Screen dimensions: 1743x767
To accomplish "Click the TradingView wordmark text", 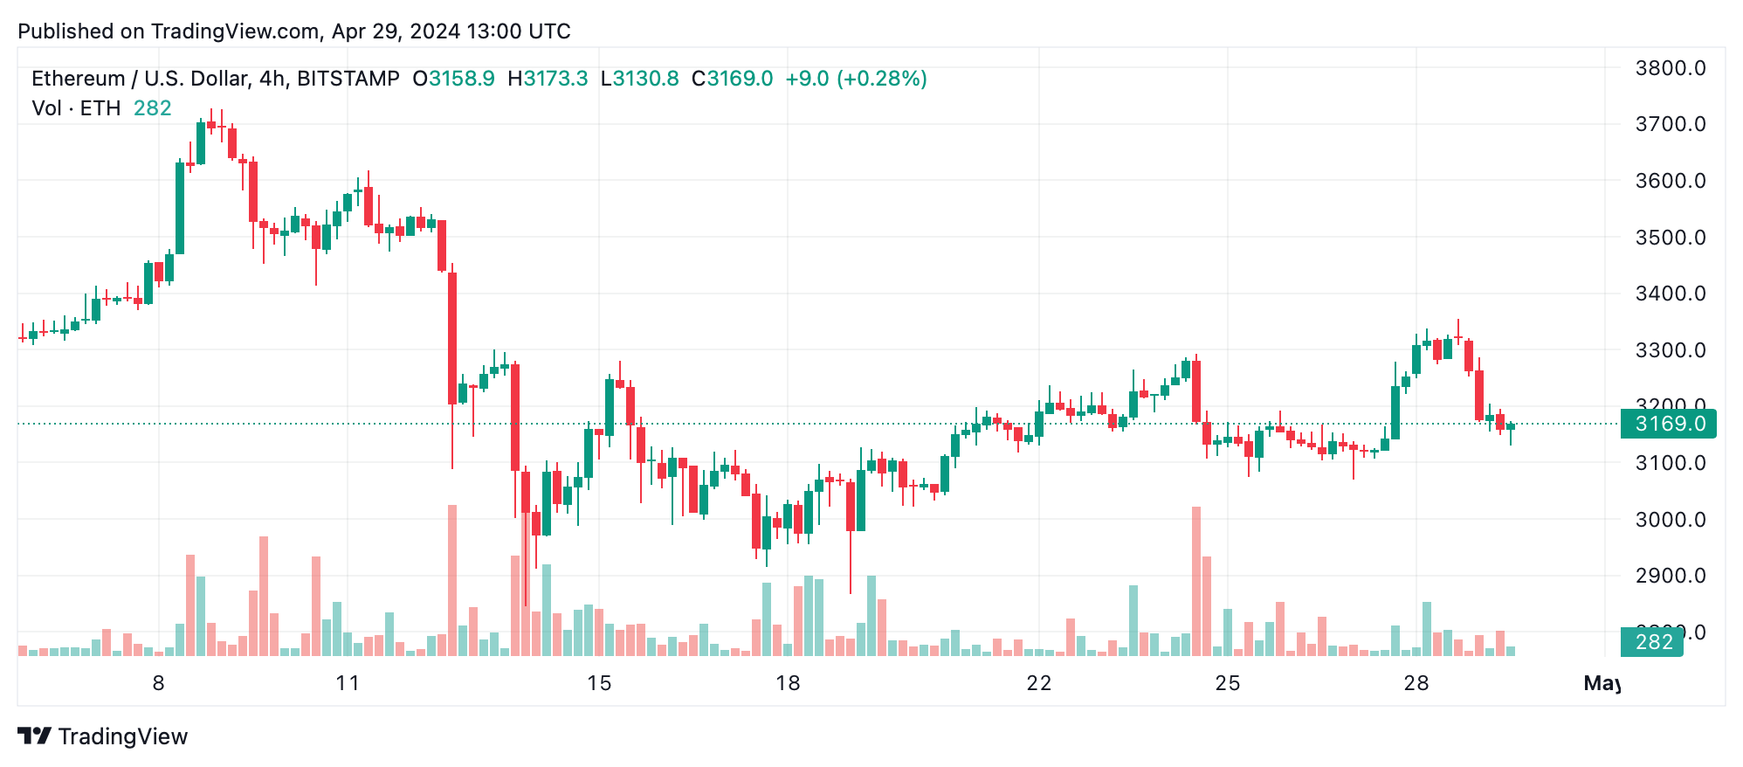I will [x=123, y=736].
